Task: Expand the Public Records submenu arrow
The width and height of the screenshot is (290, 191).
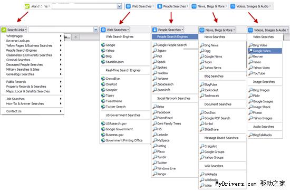Action: click(x=61, y=82)
